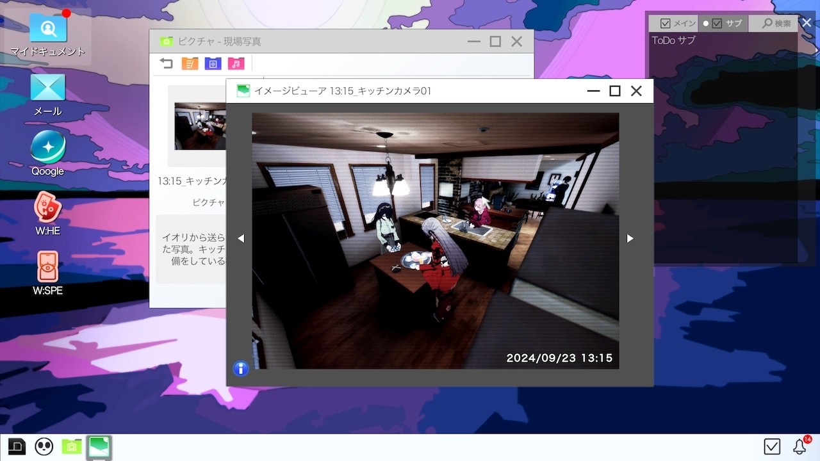Click the 検索 search button in ToDo panel

(776, 24)
